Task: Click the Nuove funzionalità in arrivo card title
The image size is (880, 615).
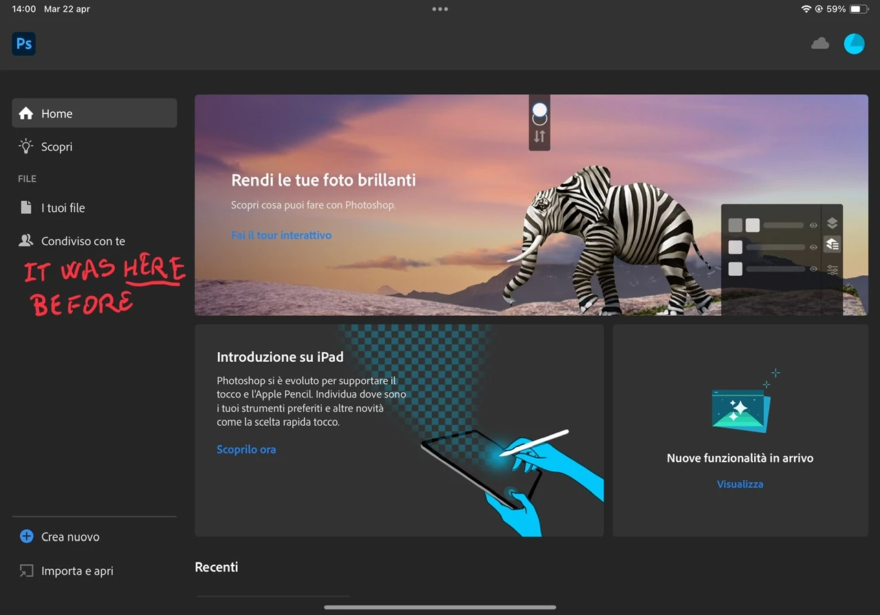Action: pos(740,458)
